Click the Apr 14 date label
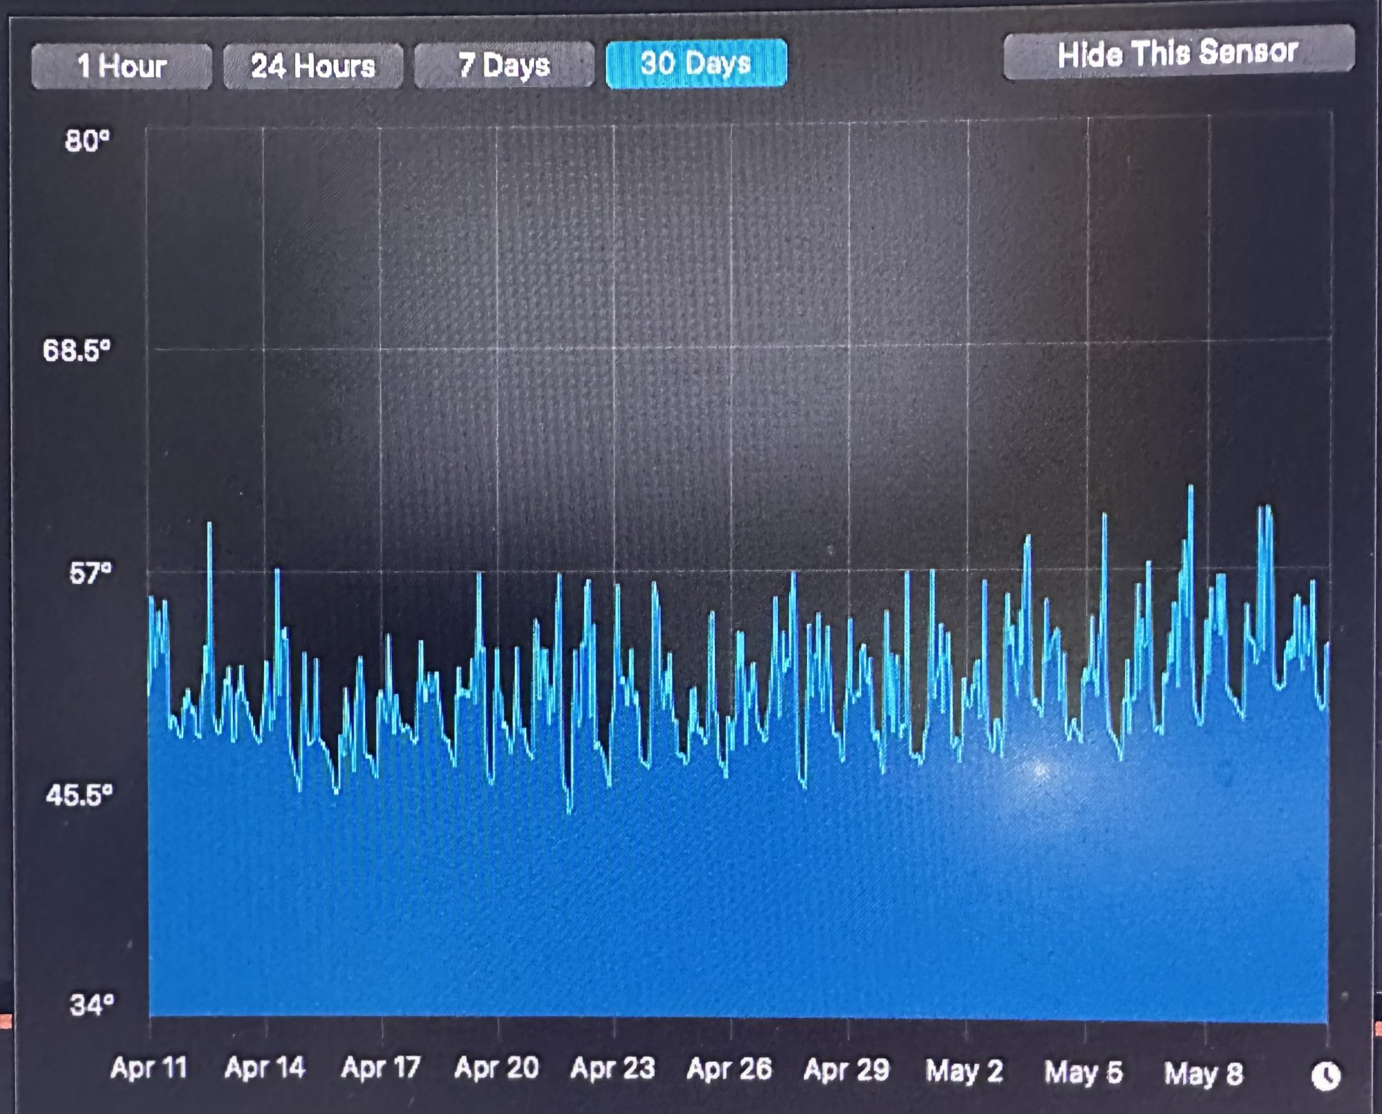Viewport: 1382px width, 1114px height. click(265, 1068)
